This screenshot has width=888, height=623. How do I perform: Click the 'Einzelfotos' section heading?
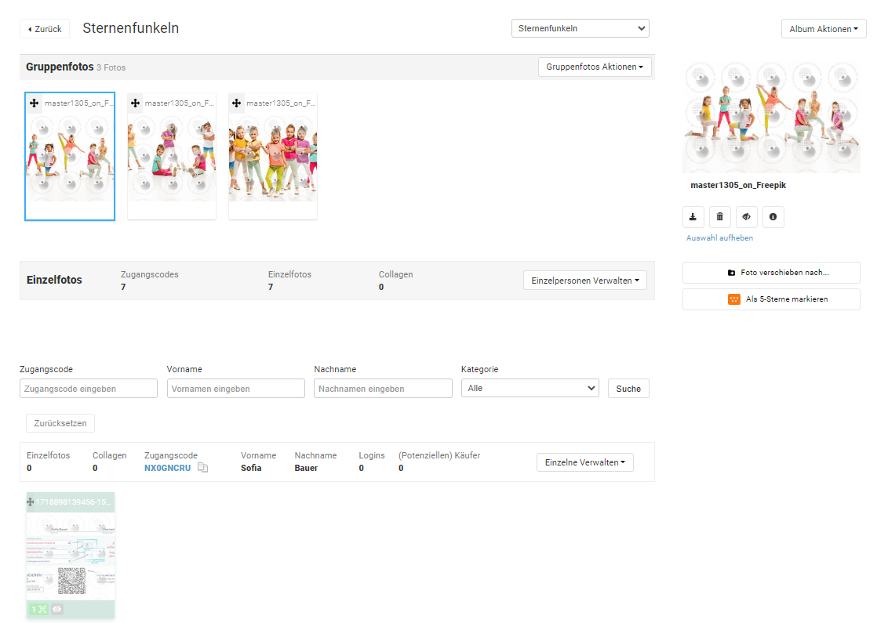[x=54, y=280]
